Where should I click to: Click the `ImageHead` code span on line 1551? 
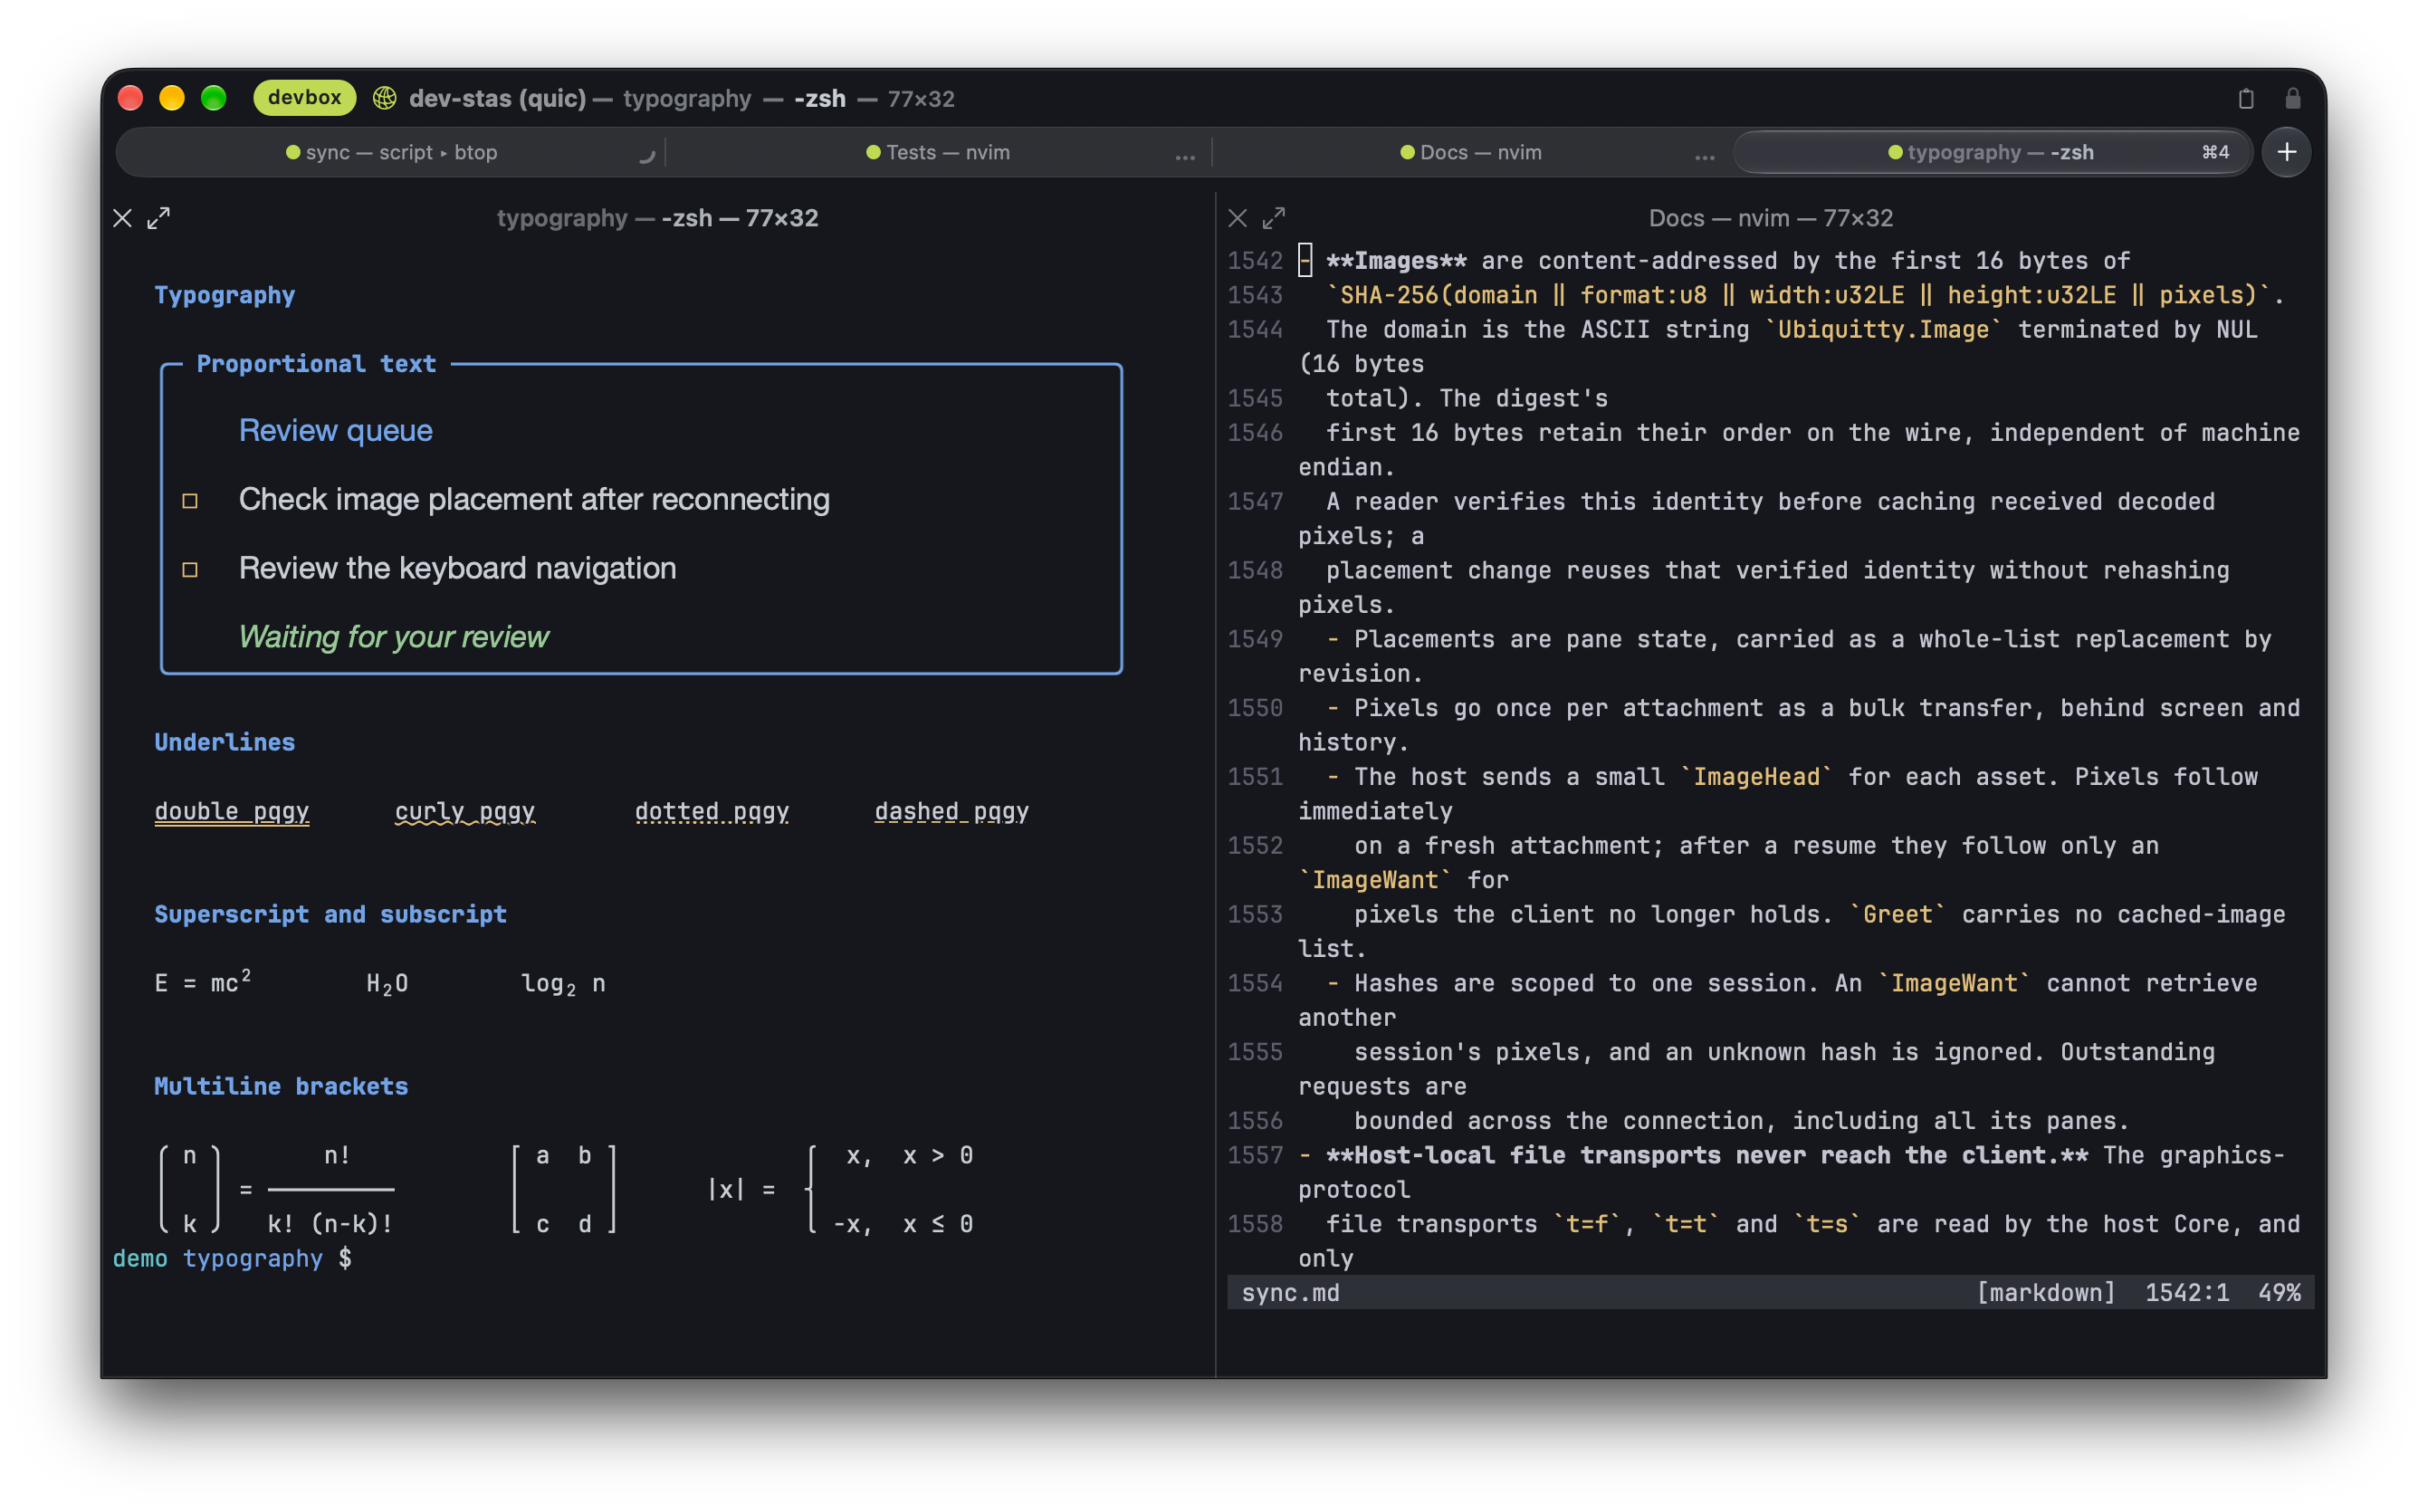pyautogui.click(x=1756, y=777)
